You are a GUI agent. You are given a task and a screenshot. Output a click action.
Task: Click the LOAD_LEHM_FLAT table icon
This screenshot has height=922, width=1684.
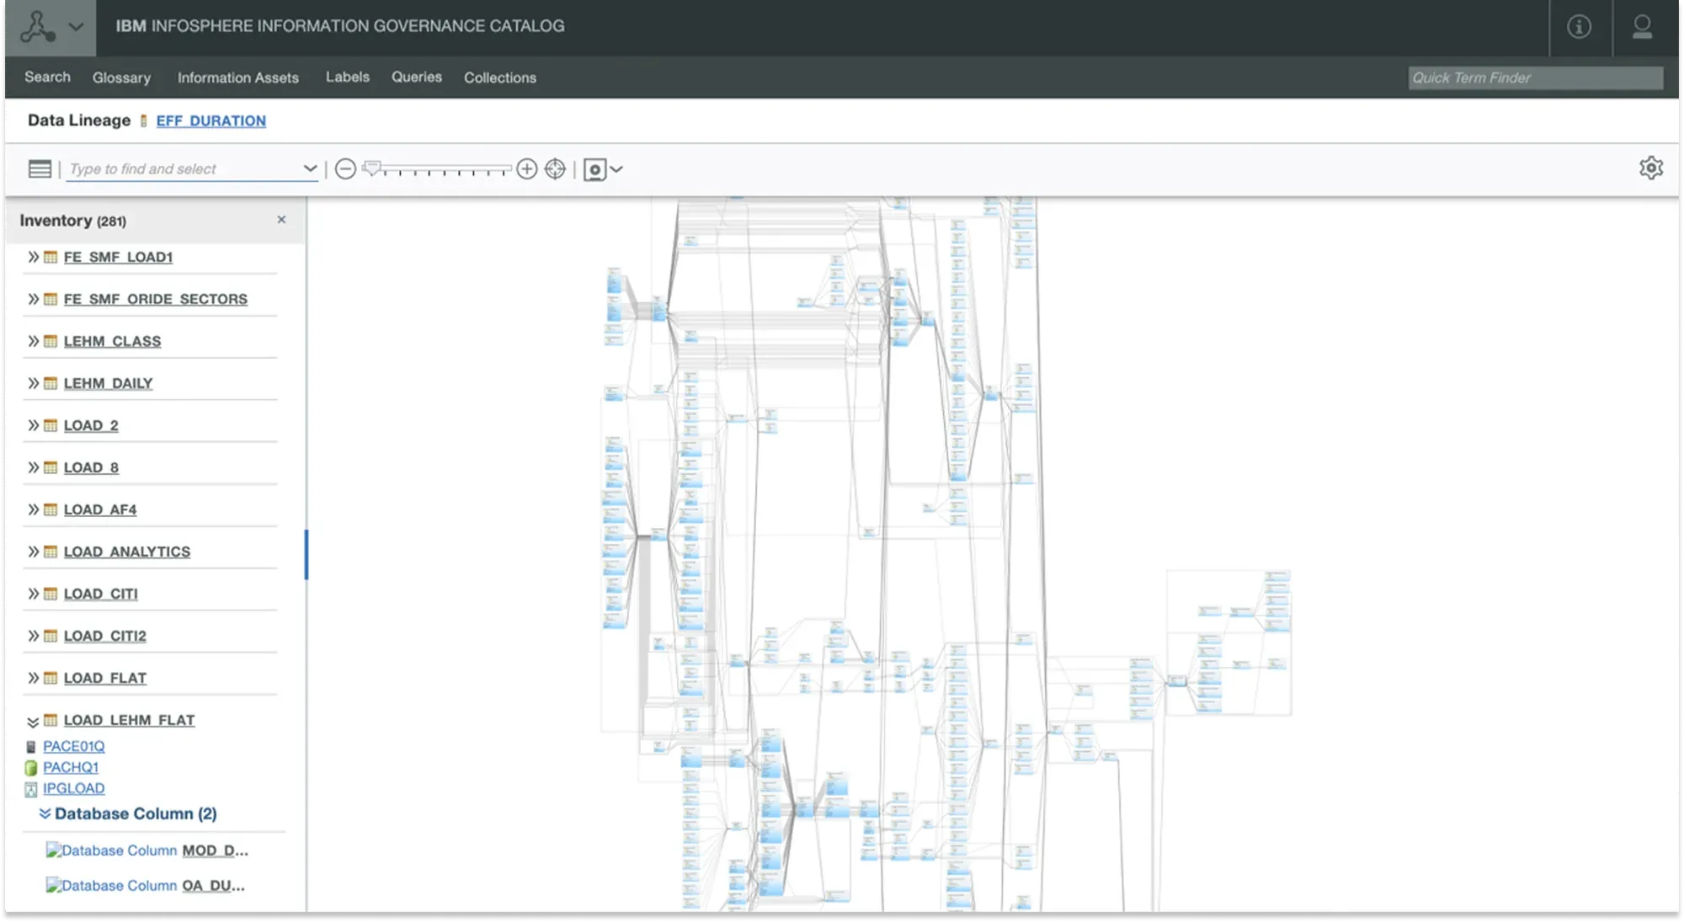(x=51, y=720)
